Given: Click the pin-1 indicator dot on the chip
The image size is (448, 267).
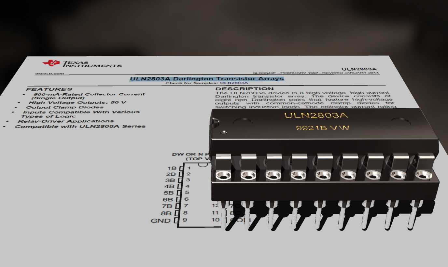Looking at the screenshot, I should pyautogui.click(x=223, y=132).
